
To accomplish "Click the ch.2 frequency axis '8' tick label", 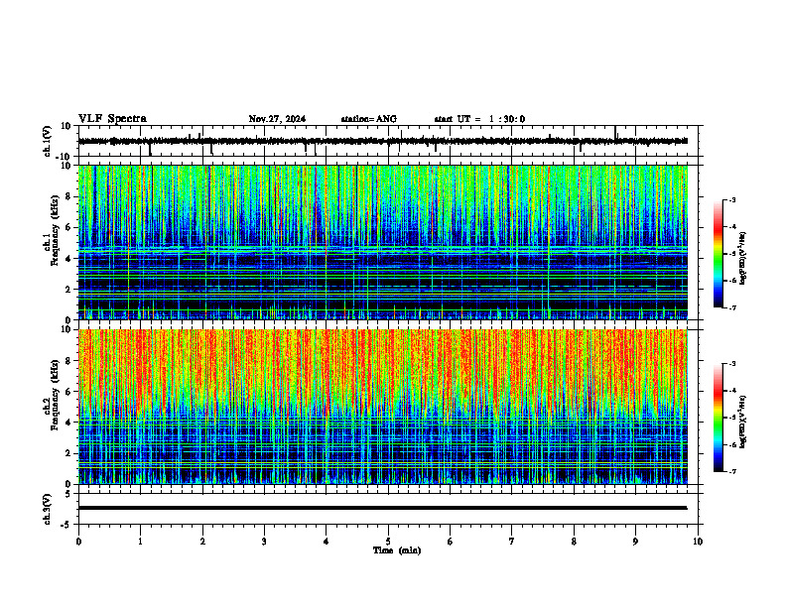I will tap(68, 361).
